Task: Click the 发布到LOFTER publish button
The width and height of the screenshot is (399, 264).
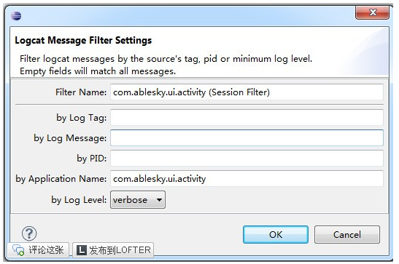Action: pyautogui.click(x=113, y=250)
